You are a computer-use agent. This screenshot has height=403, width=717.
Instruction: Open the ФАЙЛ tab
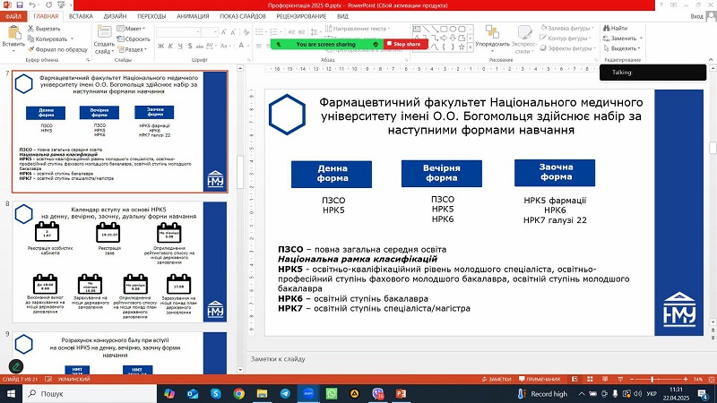[x=13, y=16]
